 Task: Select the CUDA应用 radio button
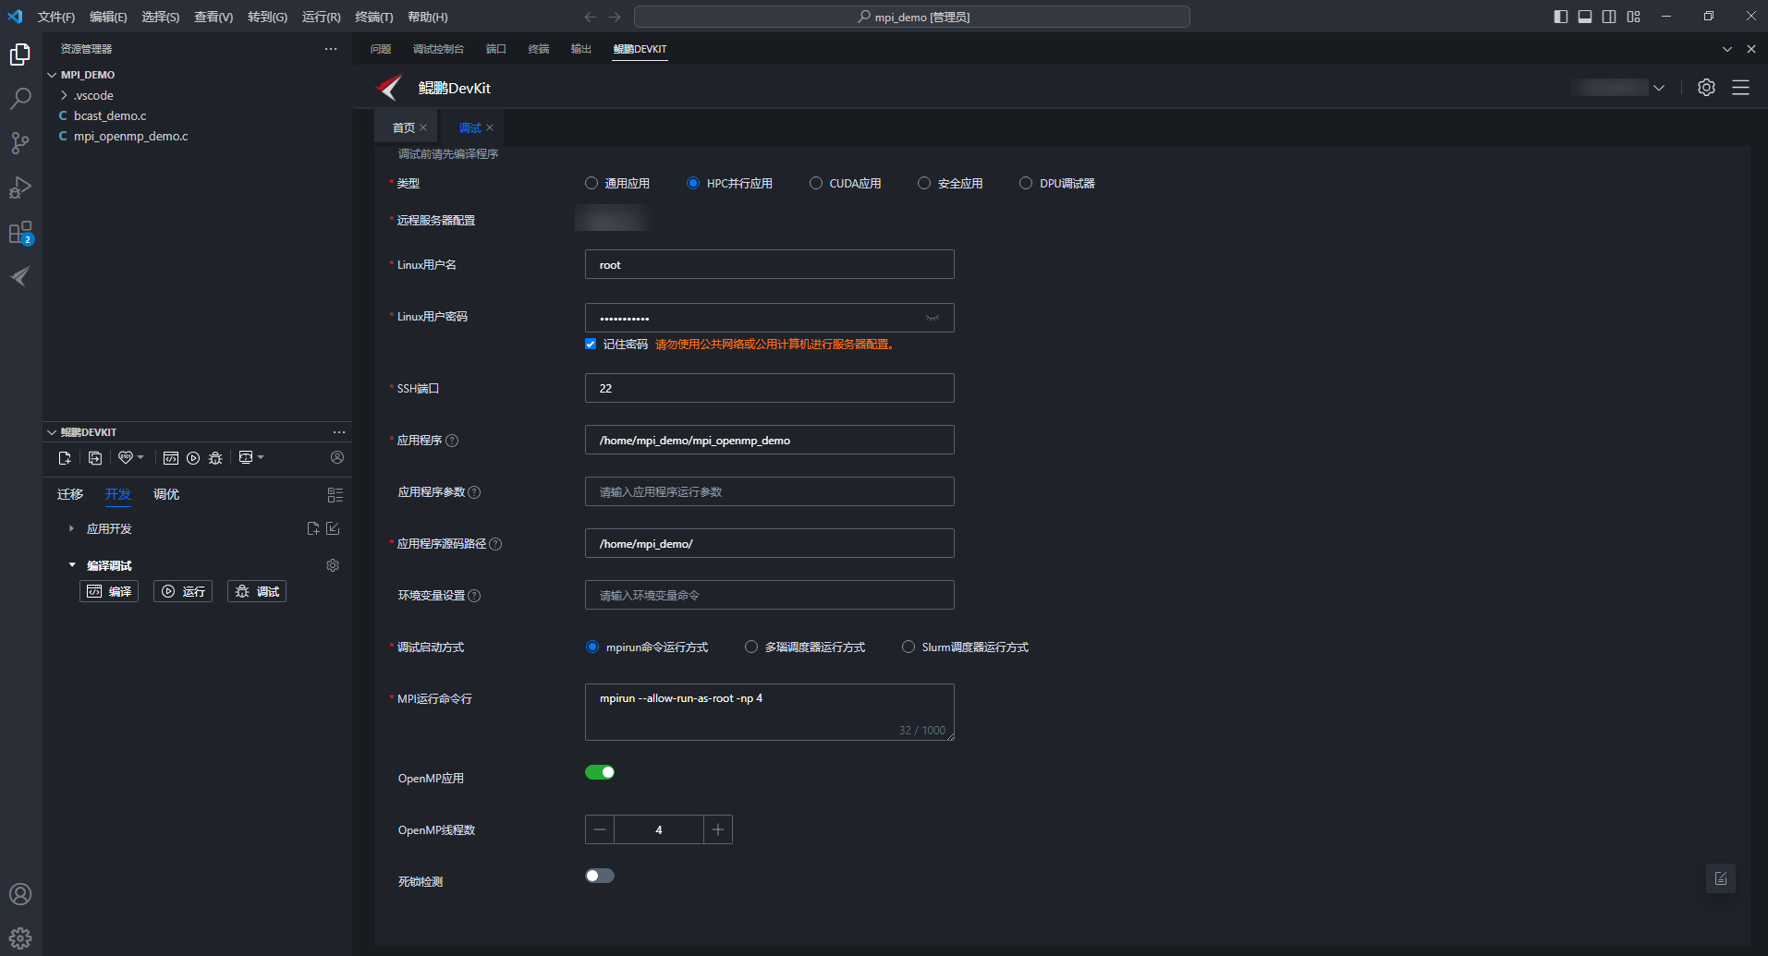coord(816,183)
